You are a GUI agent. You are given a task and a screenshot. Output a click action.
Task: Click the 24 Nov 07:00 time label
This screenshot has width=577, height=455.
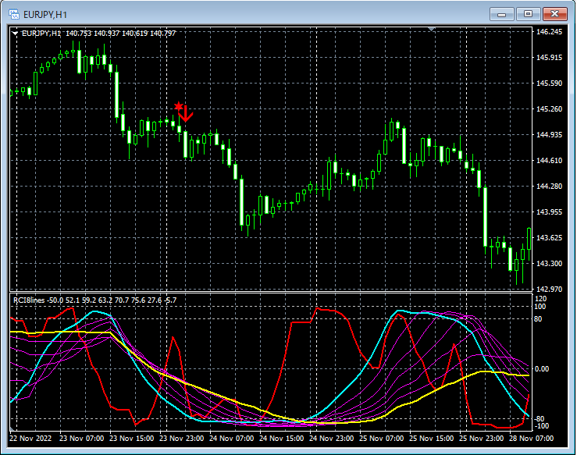(231, 439)
